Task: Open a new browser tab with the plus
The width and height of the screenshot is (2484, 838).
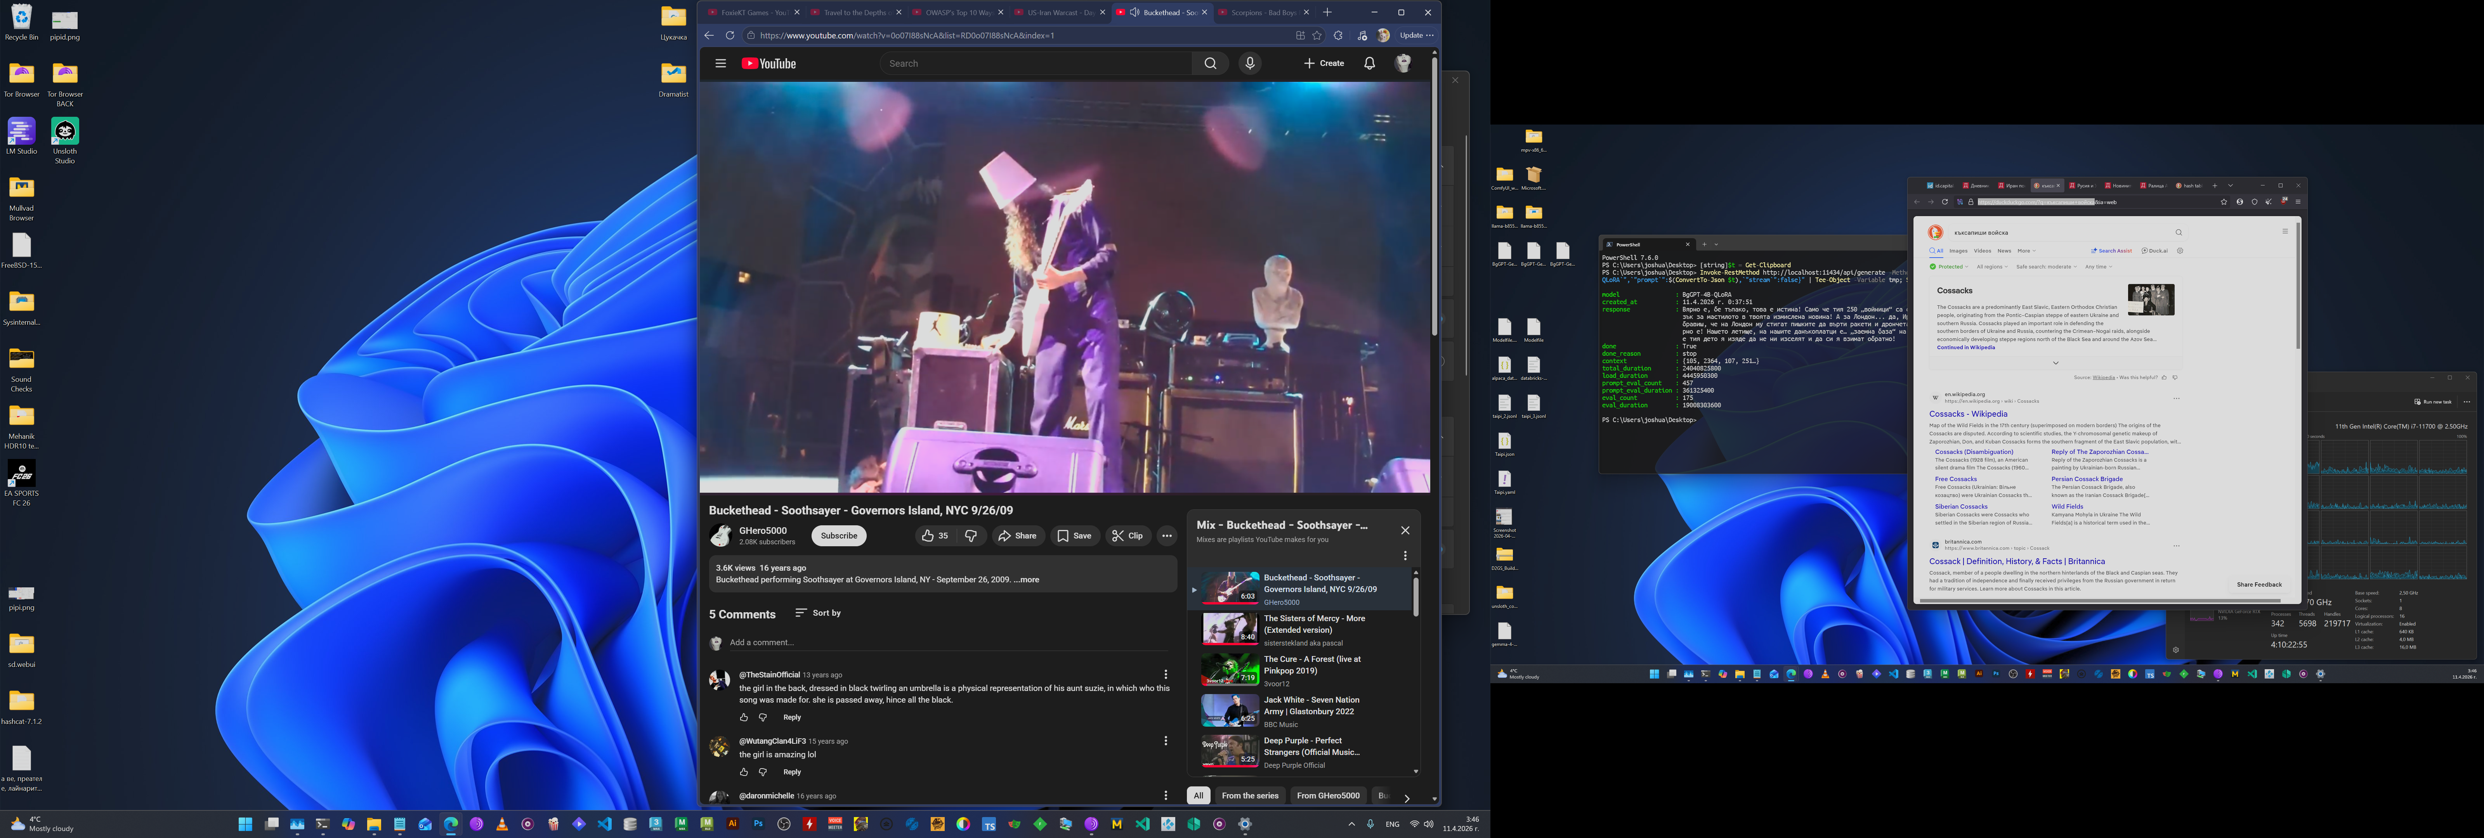Action: click(1327, 12)
